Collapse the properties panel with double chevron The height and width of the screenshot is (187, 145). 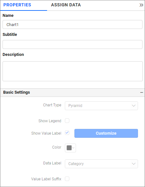click(x=141, y=5)
